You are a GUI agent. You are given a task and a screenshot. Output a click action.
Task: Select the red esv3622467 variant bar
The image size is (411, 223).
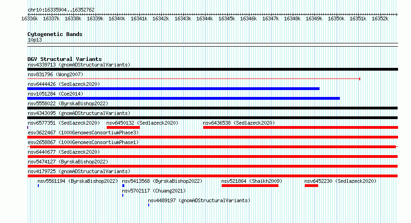pos(212,137)
